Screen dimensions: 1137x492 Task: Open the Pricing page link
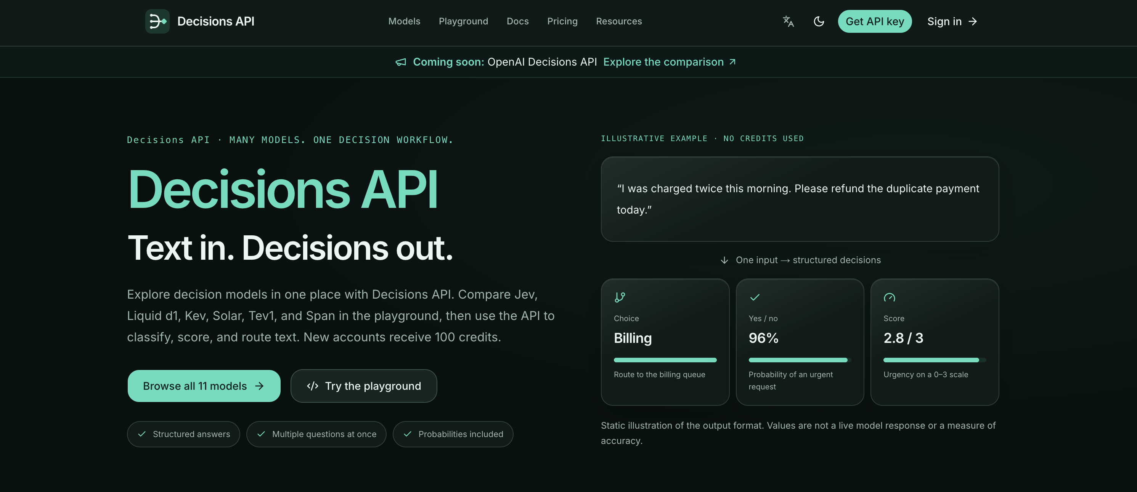562,21
